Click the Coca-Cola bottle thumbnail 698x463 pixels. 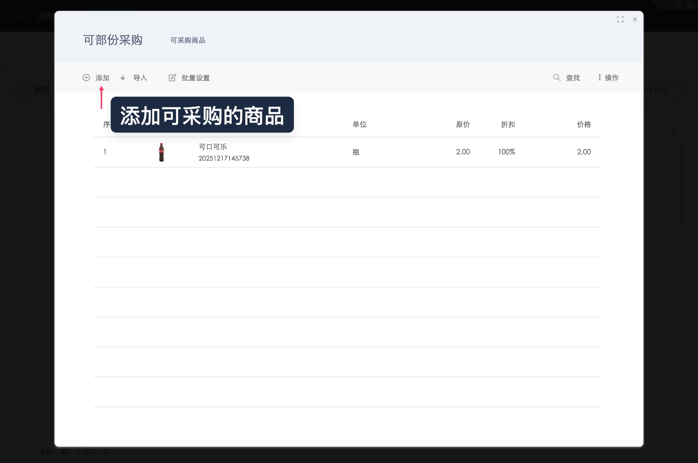point(161,152)
